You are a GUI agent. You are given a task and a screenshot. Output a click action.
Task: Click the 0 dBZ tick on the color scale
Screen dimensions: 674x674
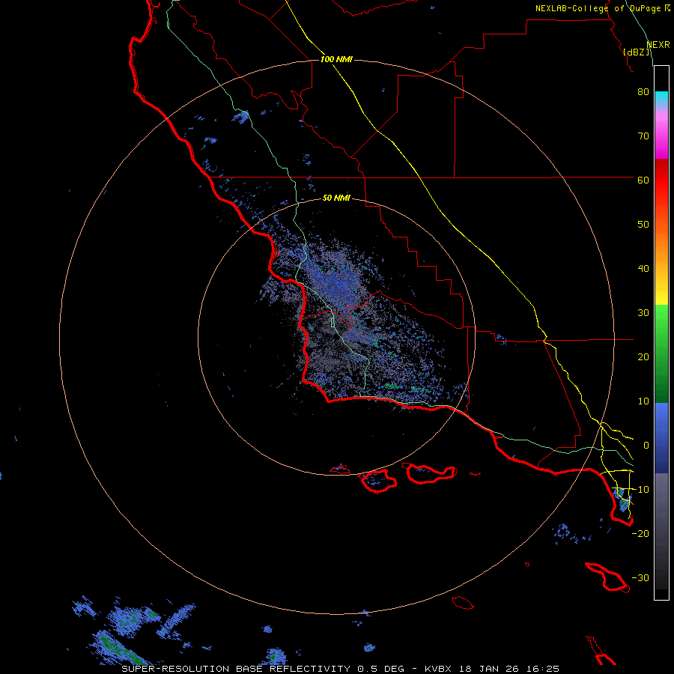click(646, 446)
